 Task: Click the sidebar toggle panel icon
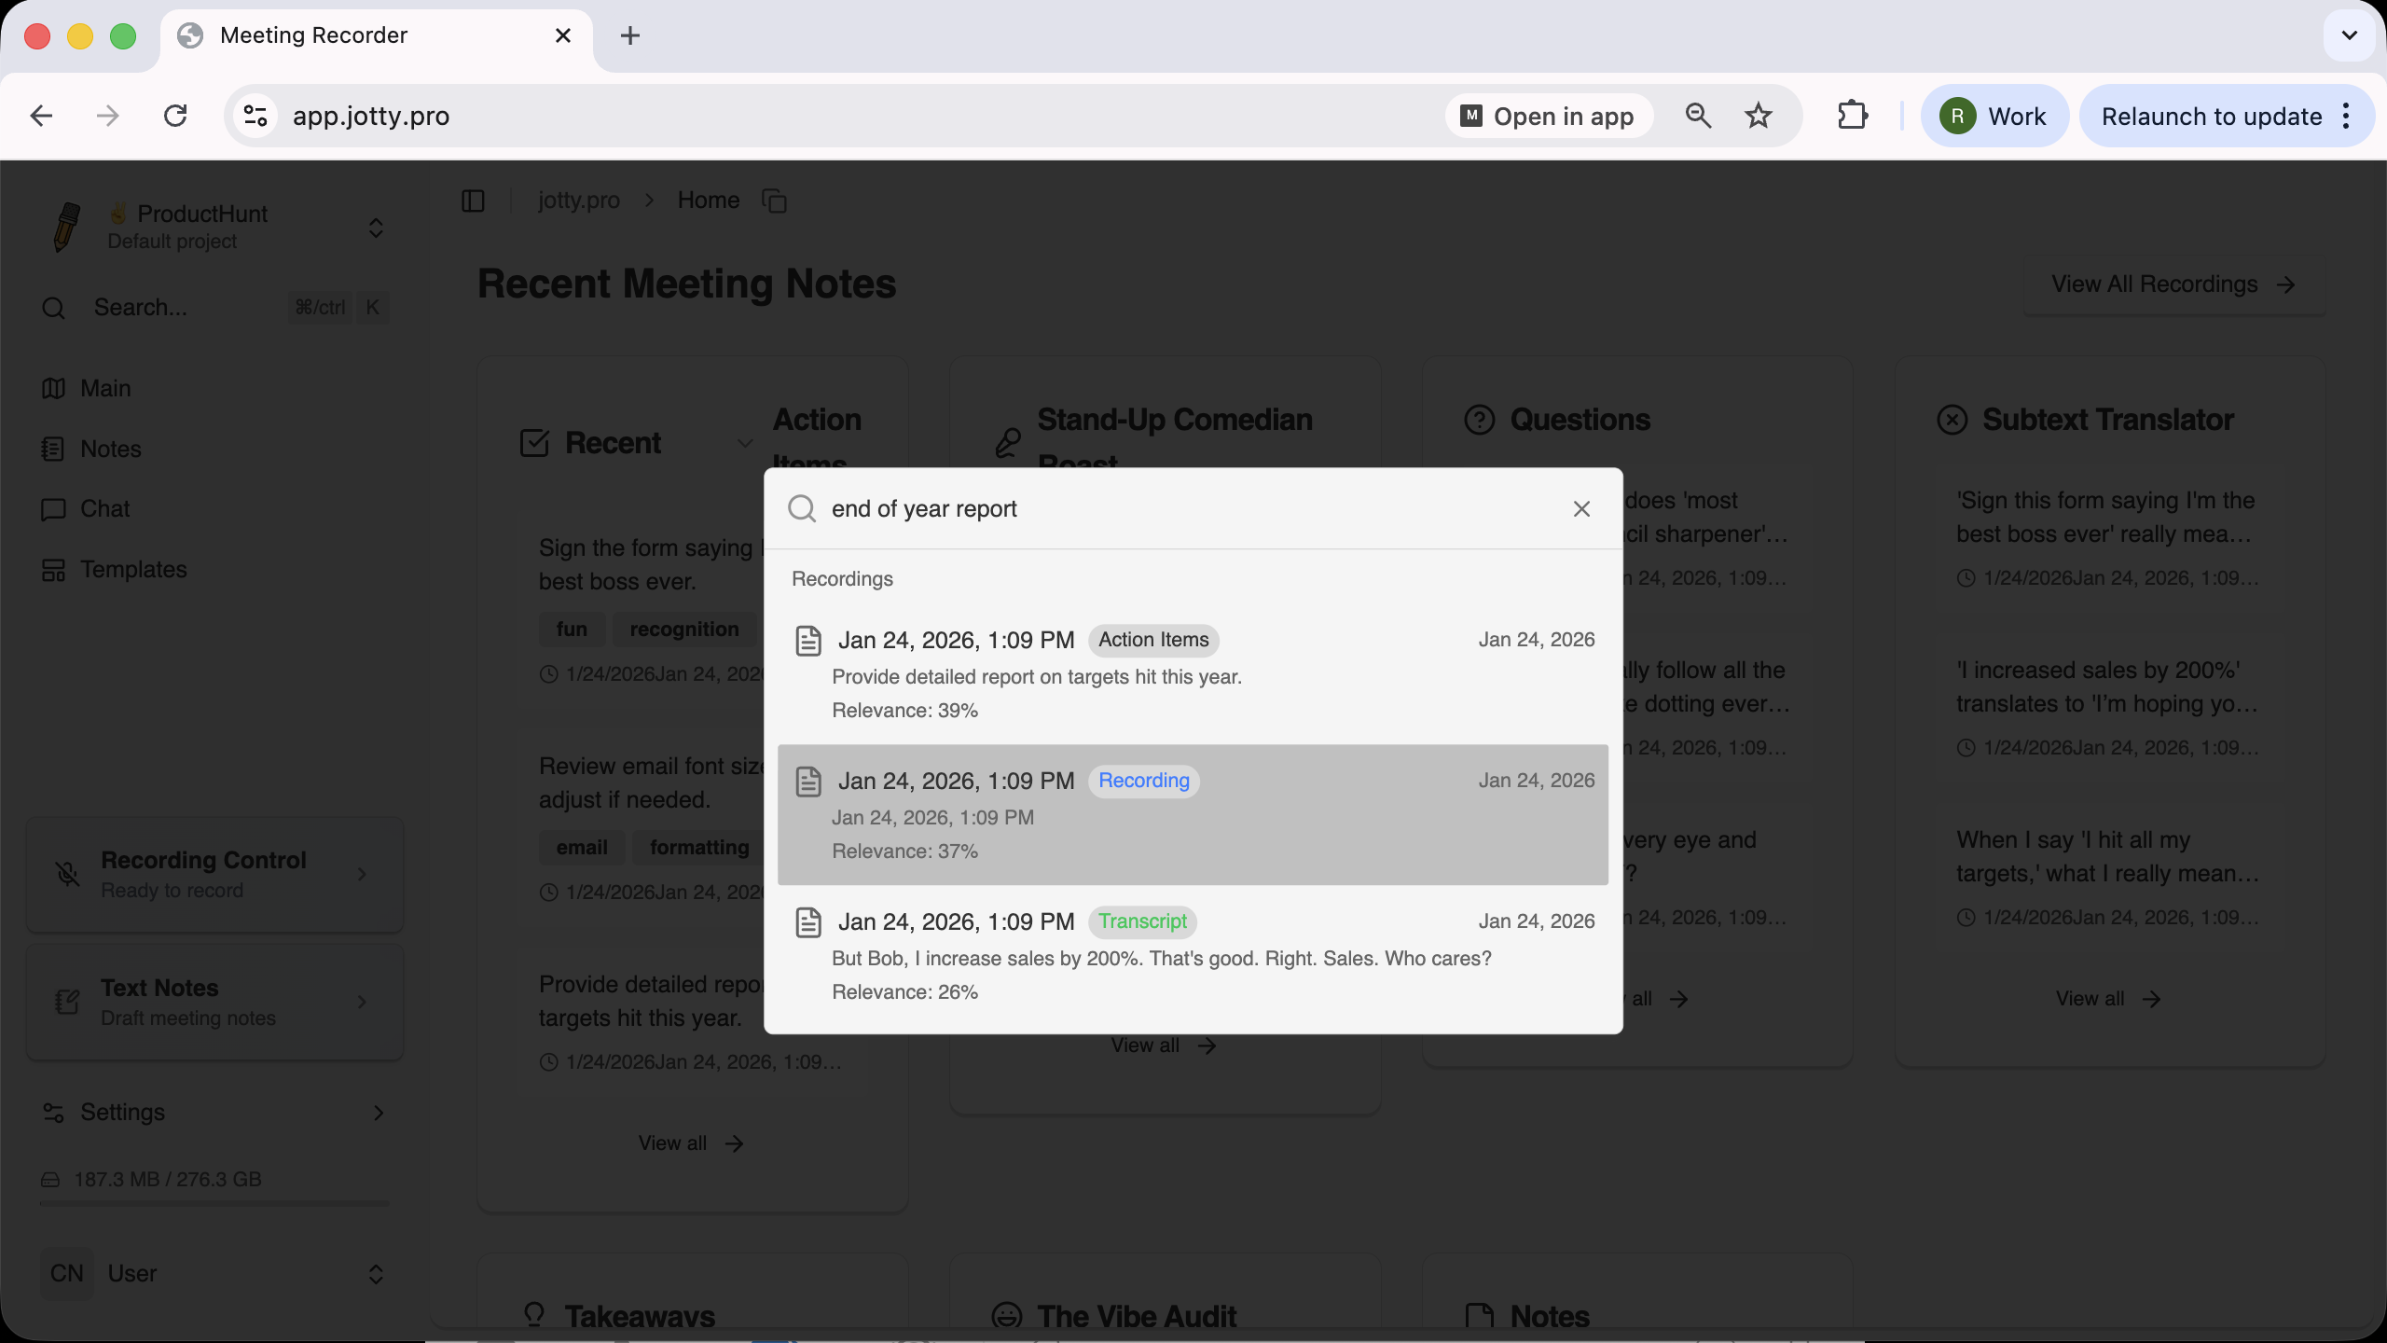[x=473, y=201]
